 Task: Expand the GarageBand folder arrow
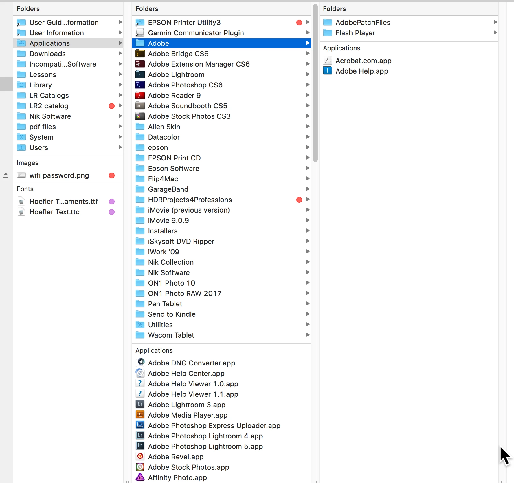[x=308, y=189]
